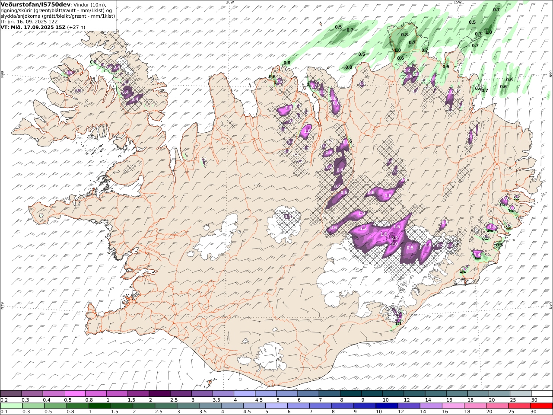553x415 pixels.
Task: Click the '20W' longitude label at top
Action: 230,2
